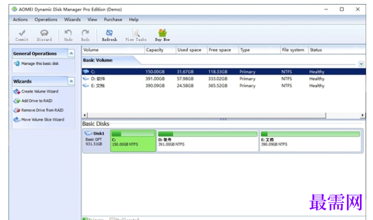This screenshot has height=220, width=373.
Task: Click the Disk1 disk icon
Action: [88, 133]
